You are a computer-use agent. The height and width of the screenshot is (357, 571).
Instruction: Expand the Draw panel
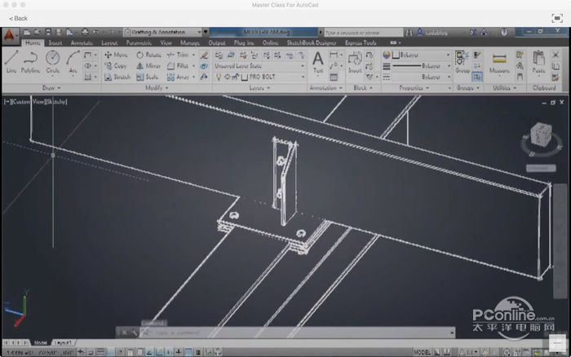51,88
